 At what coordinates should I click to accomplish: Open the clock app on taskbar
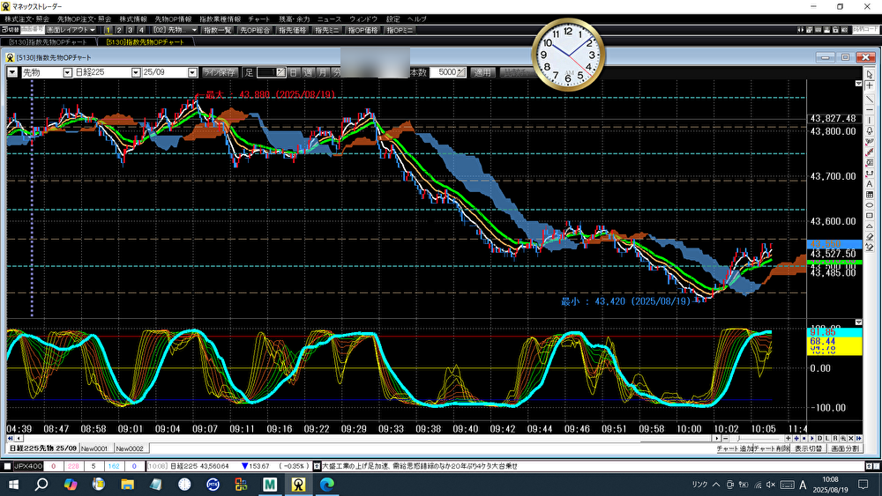point(184,485)
